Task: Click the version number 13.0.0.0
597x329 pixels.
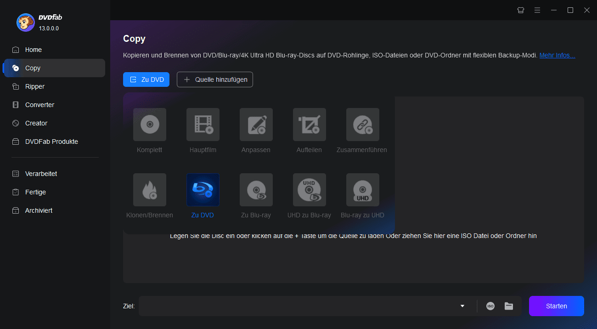Action: [49, 28]
